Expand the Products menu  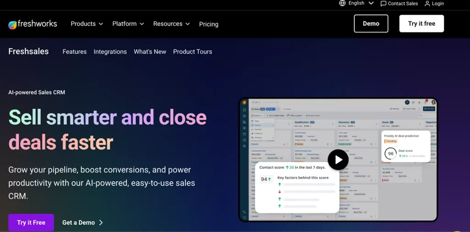pyautogui.click(x=87, y=24)
